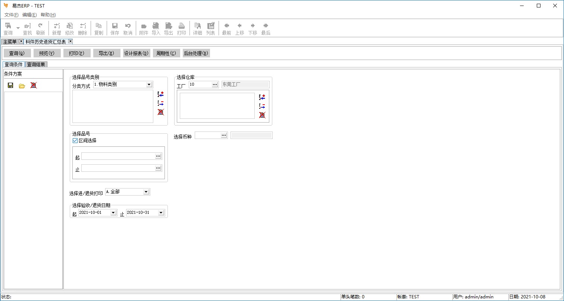Toggle the 区间选择 checkbox
This screenshot has width=564, height=301.
point(75,140)
